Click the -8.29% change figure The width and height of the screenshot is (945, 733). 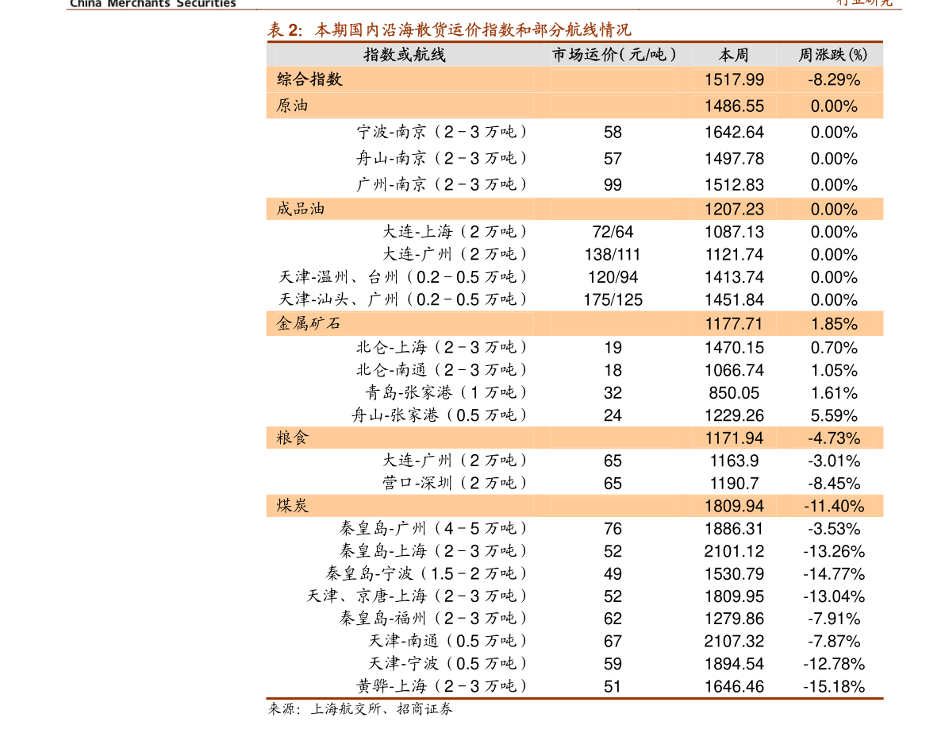834,79
